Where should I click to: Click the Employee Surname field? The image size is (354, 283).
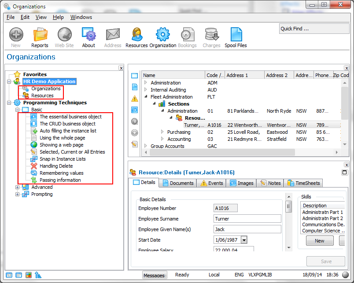[x=247, y=219]
